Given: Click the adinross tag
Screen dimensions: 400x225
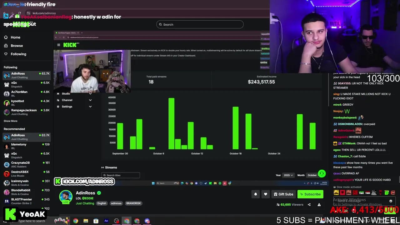Looking at the screenshot, I should 116,203.
